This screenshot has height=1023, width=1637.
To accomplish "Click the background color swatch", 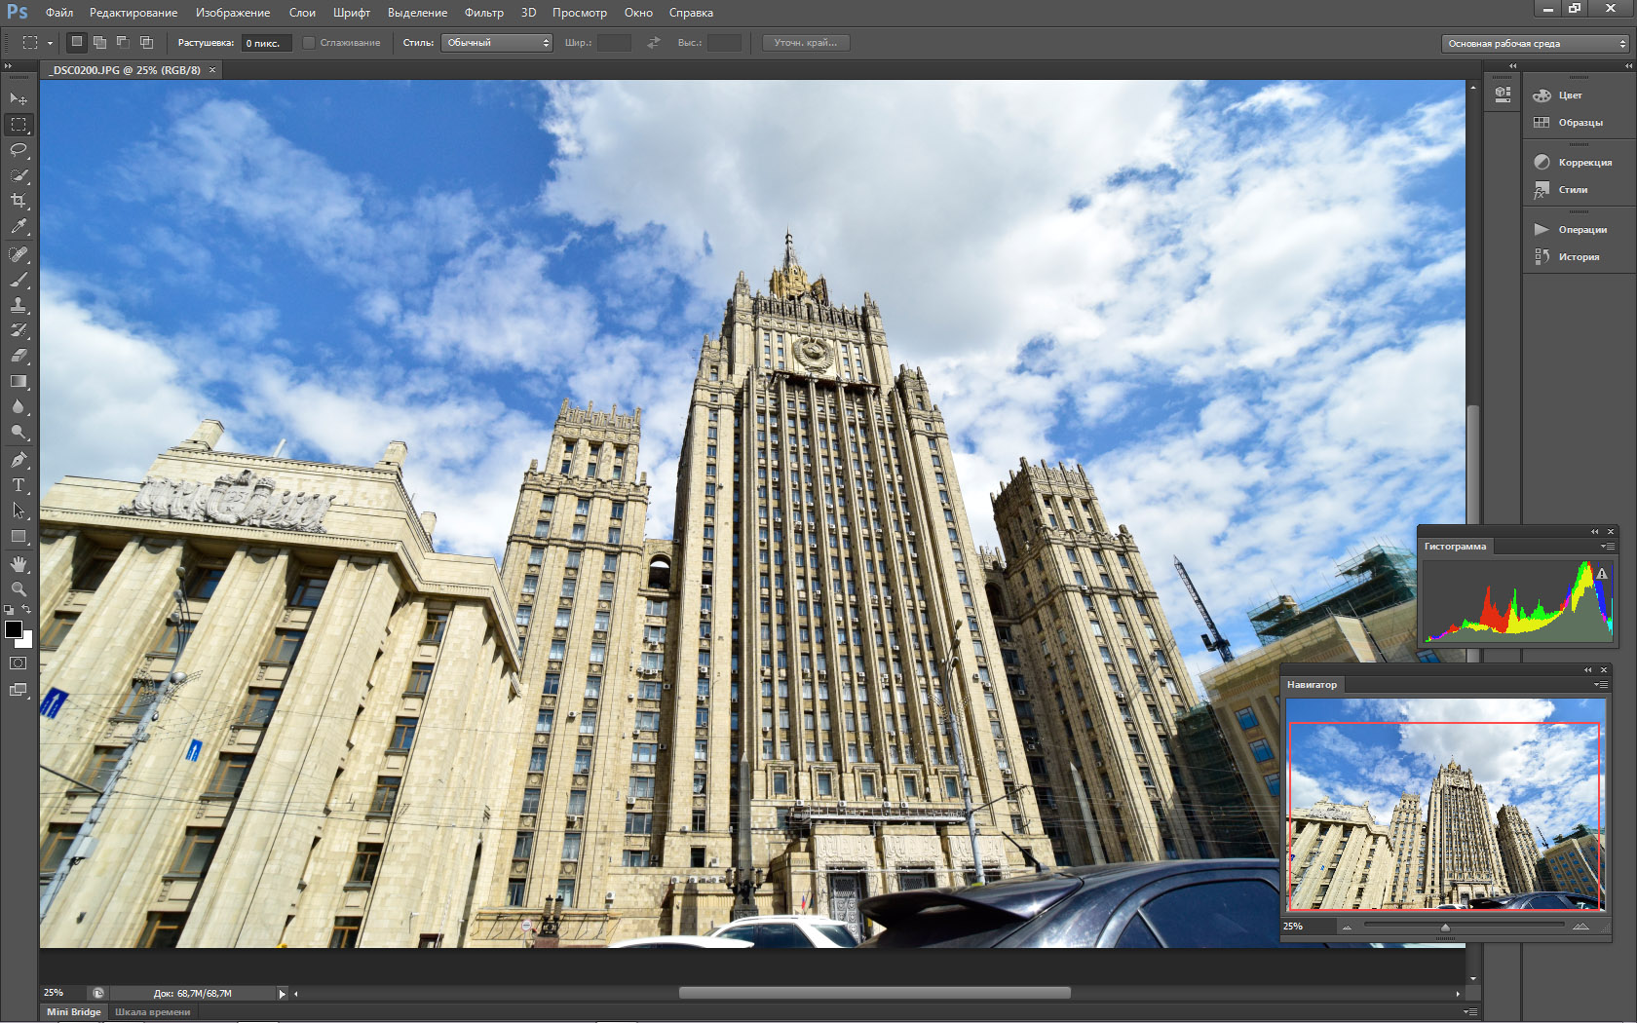I will pyautogui.click(x=27, y=641).
